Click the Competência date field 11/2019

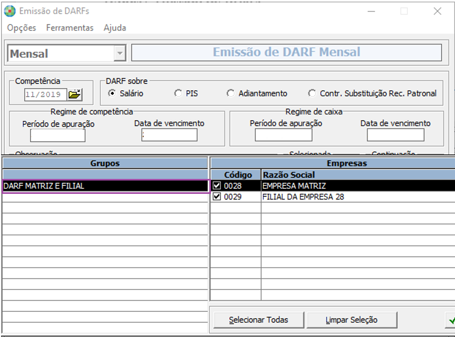tap(45, 95)
